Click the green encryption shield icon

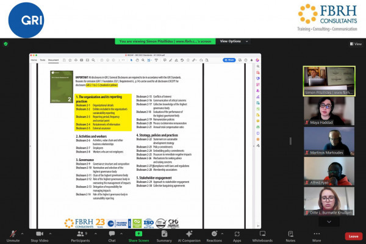[x=5, y=44]
